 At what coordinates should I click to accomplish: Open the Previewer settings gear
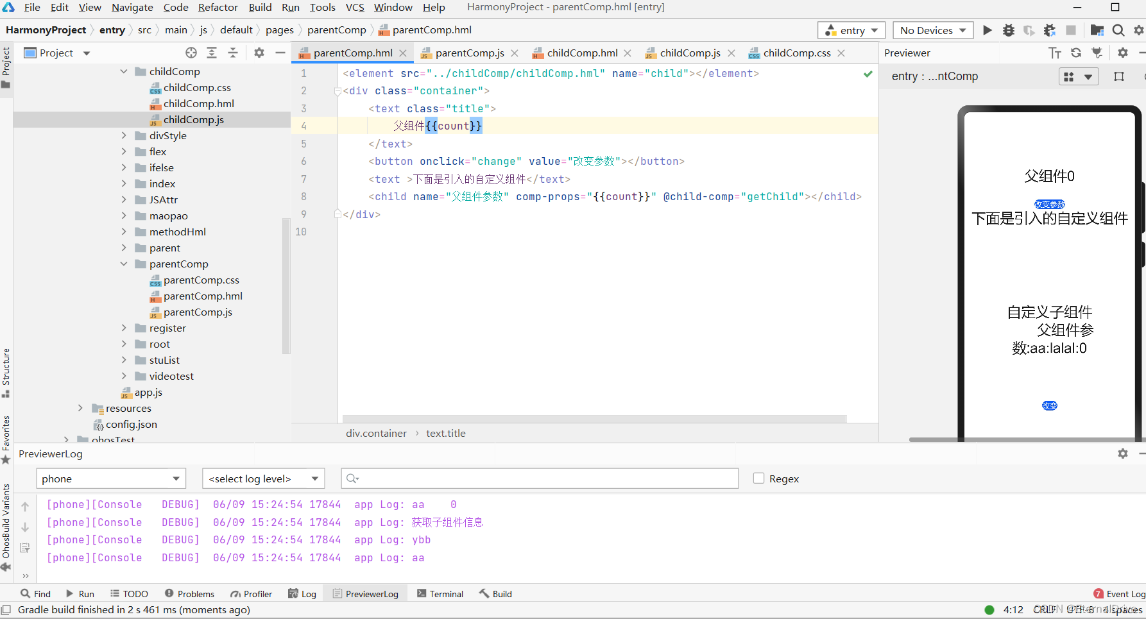1123,53
